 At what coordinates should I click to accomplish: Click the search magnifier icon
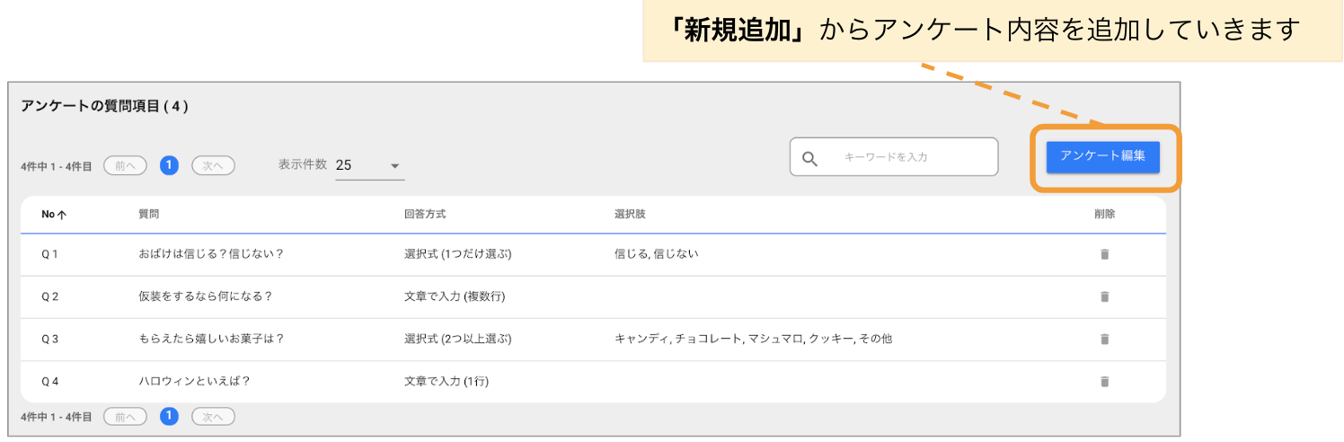(x=809, y=158)
